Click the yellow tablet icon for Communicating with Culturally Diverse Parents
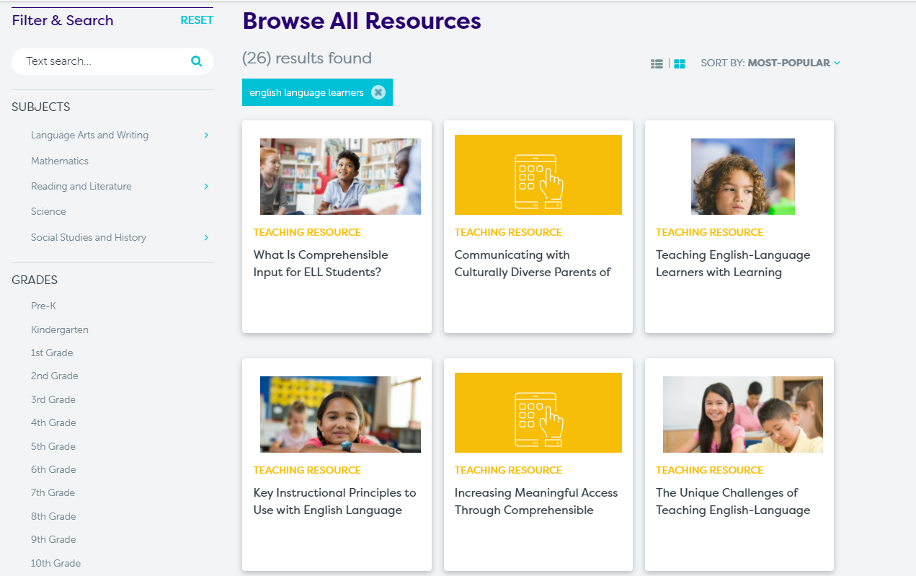Image resolution: width=916 pixels, height=576 pixels. [538, 174]
